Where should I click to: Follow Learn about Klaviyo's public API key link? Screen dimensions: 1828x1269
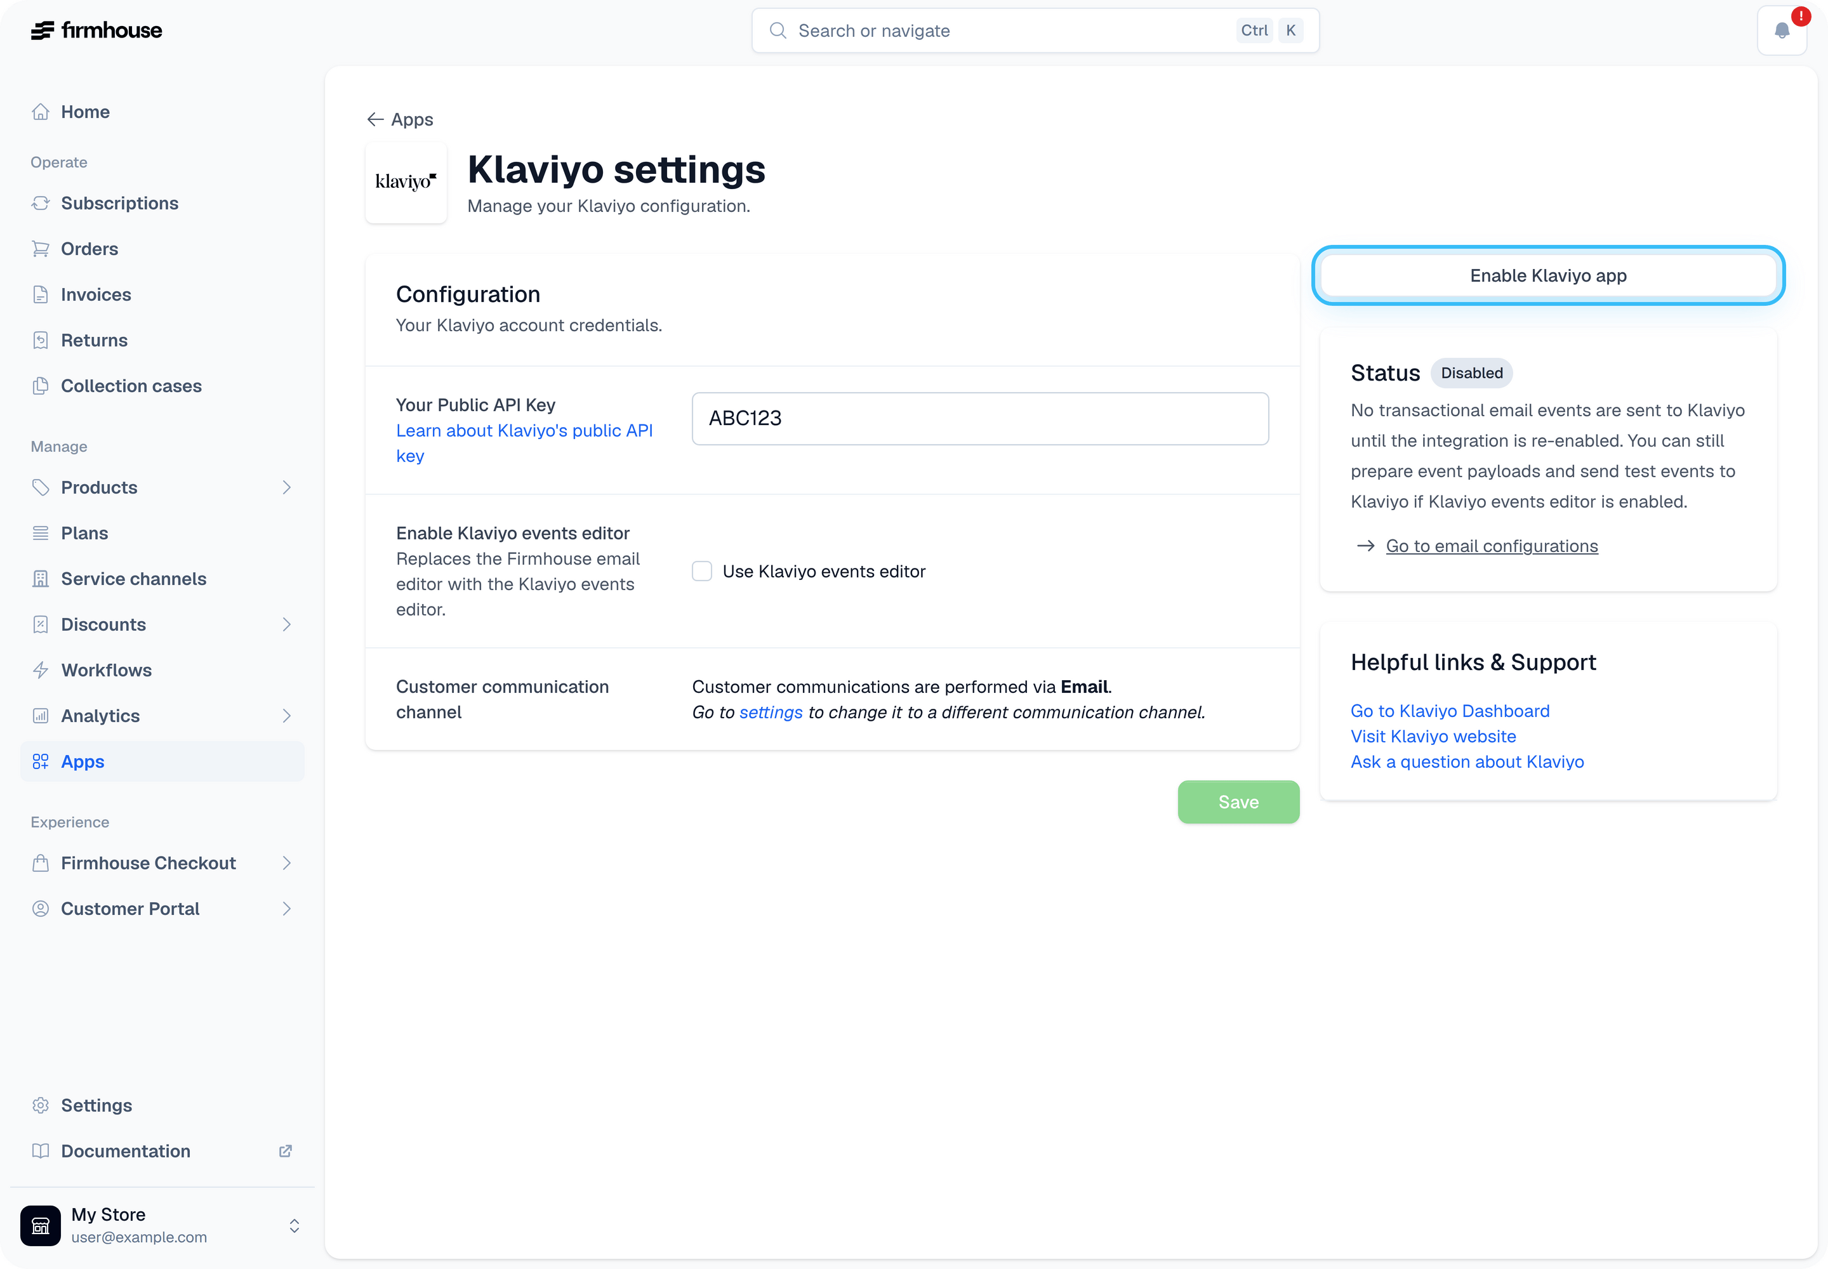click(x=524, y=443)
